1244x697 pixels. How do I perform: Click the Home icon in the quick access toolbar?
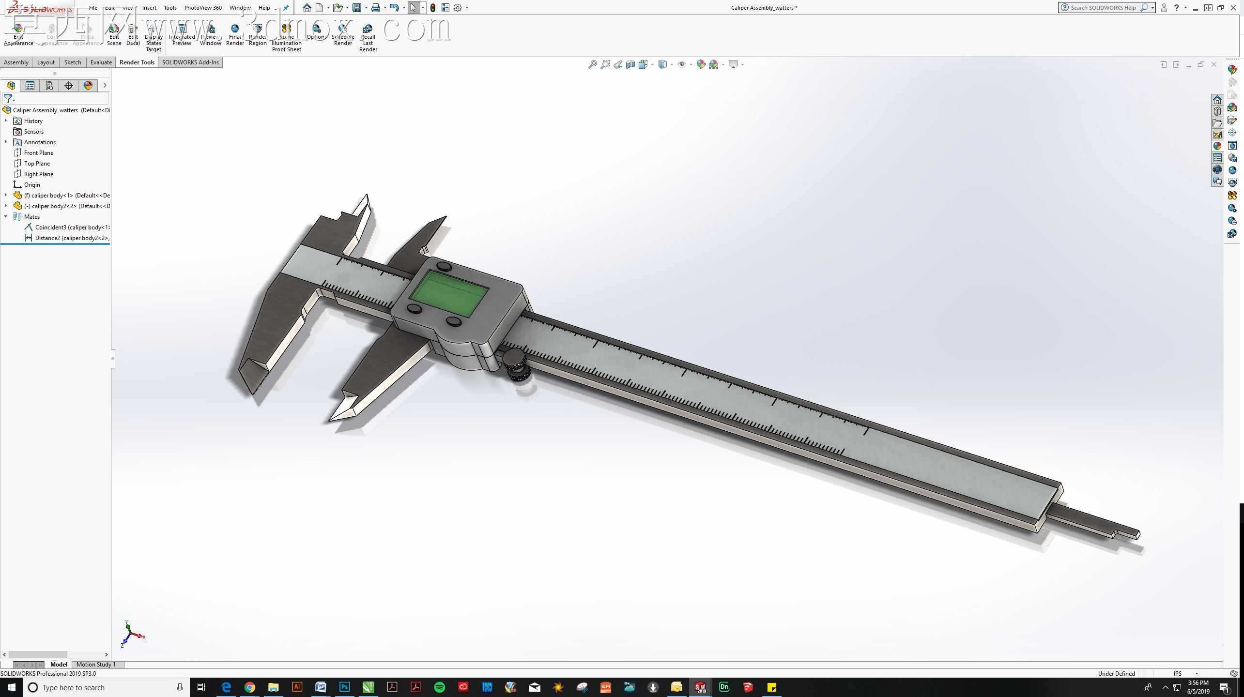[x=307, y=8]
